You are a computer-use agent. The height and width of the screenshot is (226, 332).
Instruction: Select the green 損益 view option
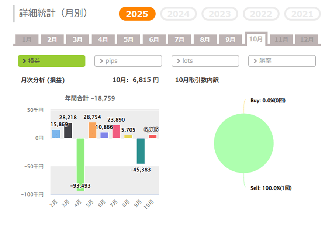pyautogui.click(x=51, y=61)
